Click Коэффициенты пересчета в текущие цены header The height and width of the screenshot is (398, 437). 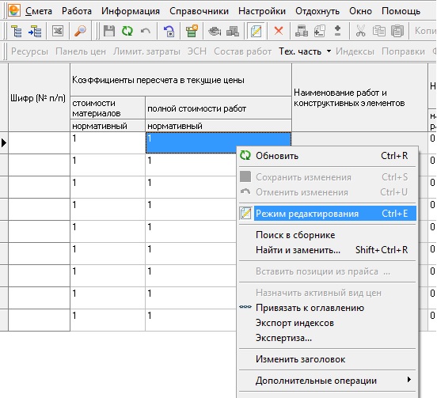[x=180, y=80]
